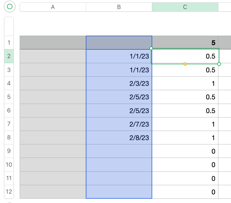This screenshot has width=231, height=203.
Task: Select column B header
Action: click(119, 7)
